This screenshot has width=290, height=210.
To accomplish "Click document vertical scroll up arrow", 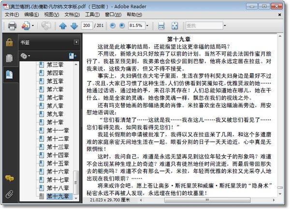I will (280, 36).
